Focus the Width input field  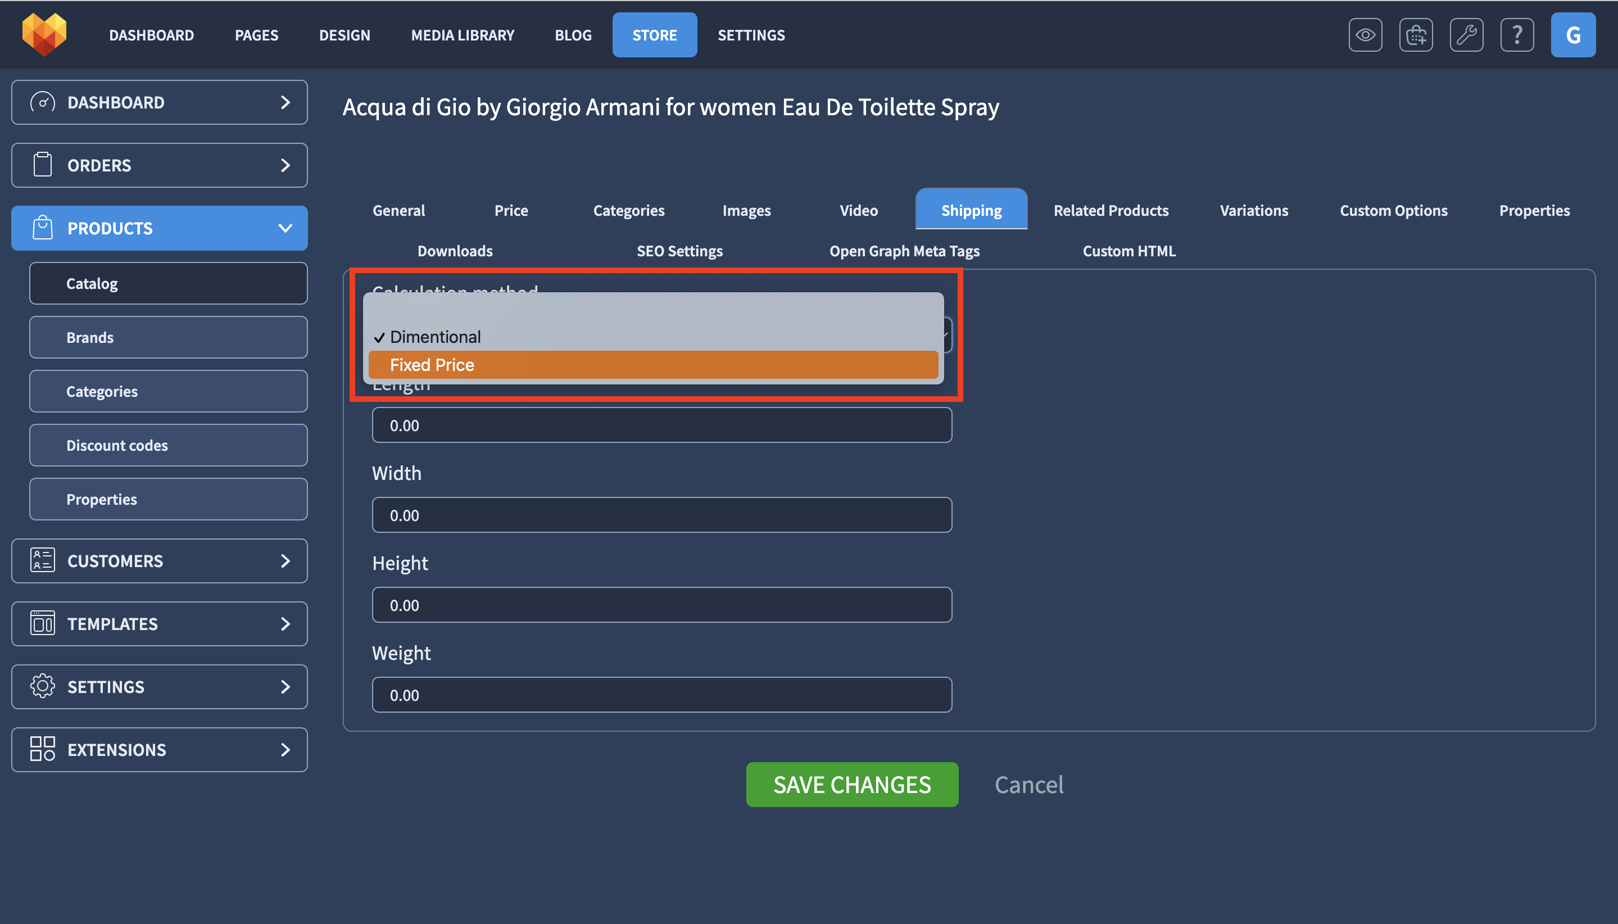661,515
